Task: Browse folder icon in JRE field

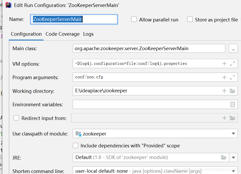Action: coord(224,157)
